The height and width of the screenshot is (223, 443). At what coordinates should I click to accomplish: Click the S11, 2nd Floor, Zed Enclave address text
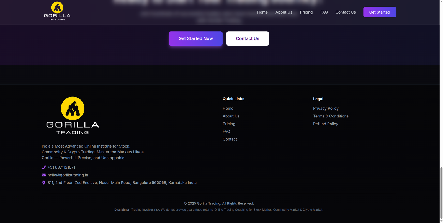[122, 183]
